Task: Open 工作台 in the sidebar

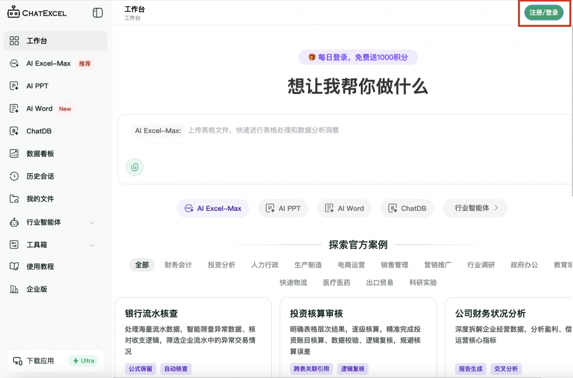Action: 55,40
